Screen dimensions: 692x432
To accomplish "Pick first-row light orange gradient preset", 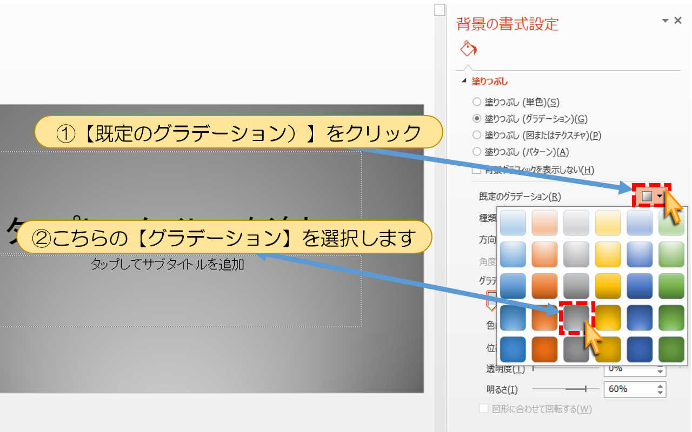I will click(544, 223).
